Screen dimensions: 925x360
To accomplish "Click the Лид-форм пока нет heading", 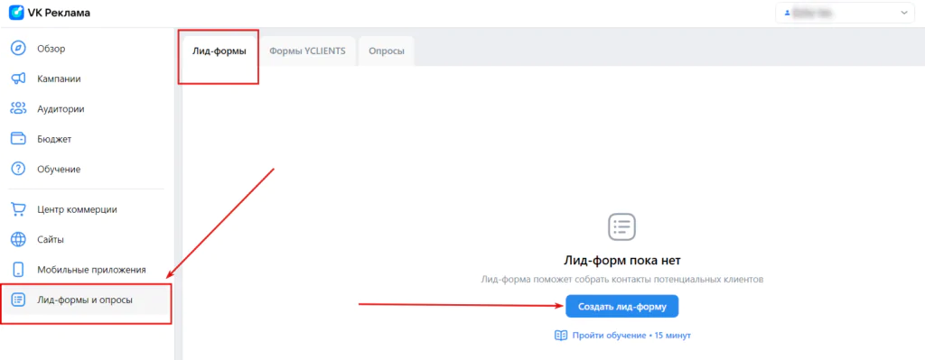I will (621, 260).
